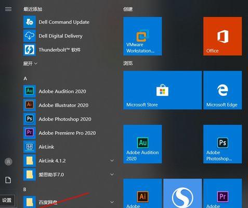
Task: Click the 浏览 tile group heading
Action: click(128, 63)
